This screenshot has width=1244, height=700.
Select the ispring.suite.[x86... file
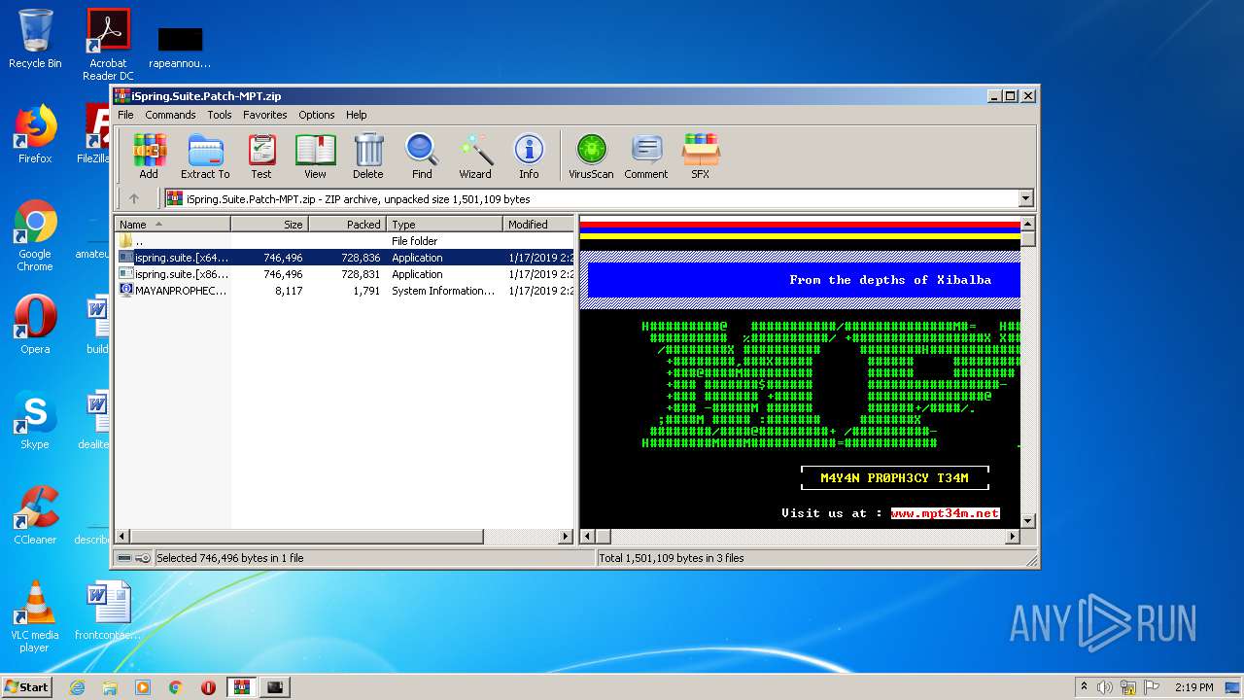[x=345, y=274]
